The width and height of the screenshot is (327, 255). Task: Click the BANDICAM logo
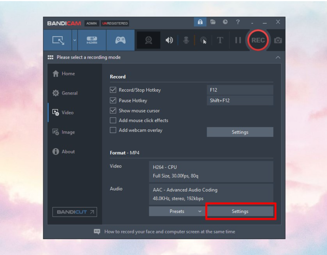(x=64, y=23)
